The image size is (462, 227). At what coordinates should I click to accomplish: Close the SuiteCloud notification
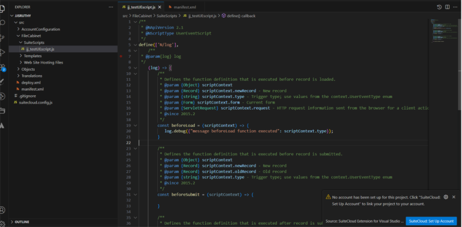pos(454,197)
